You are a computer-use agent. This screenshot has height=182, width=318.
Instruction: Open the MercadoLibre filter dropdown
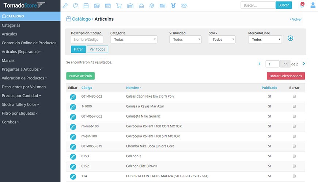(265, 39)
